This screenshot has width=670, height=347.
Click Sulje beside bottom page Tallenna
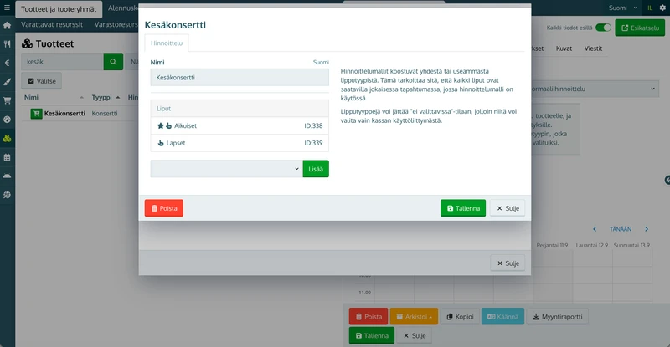pos(414,335)
